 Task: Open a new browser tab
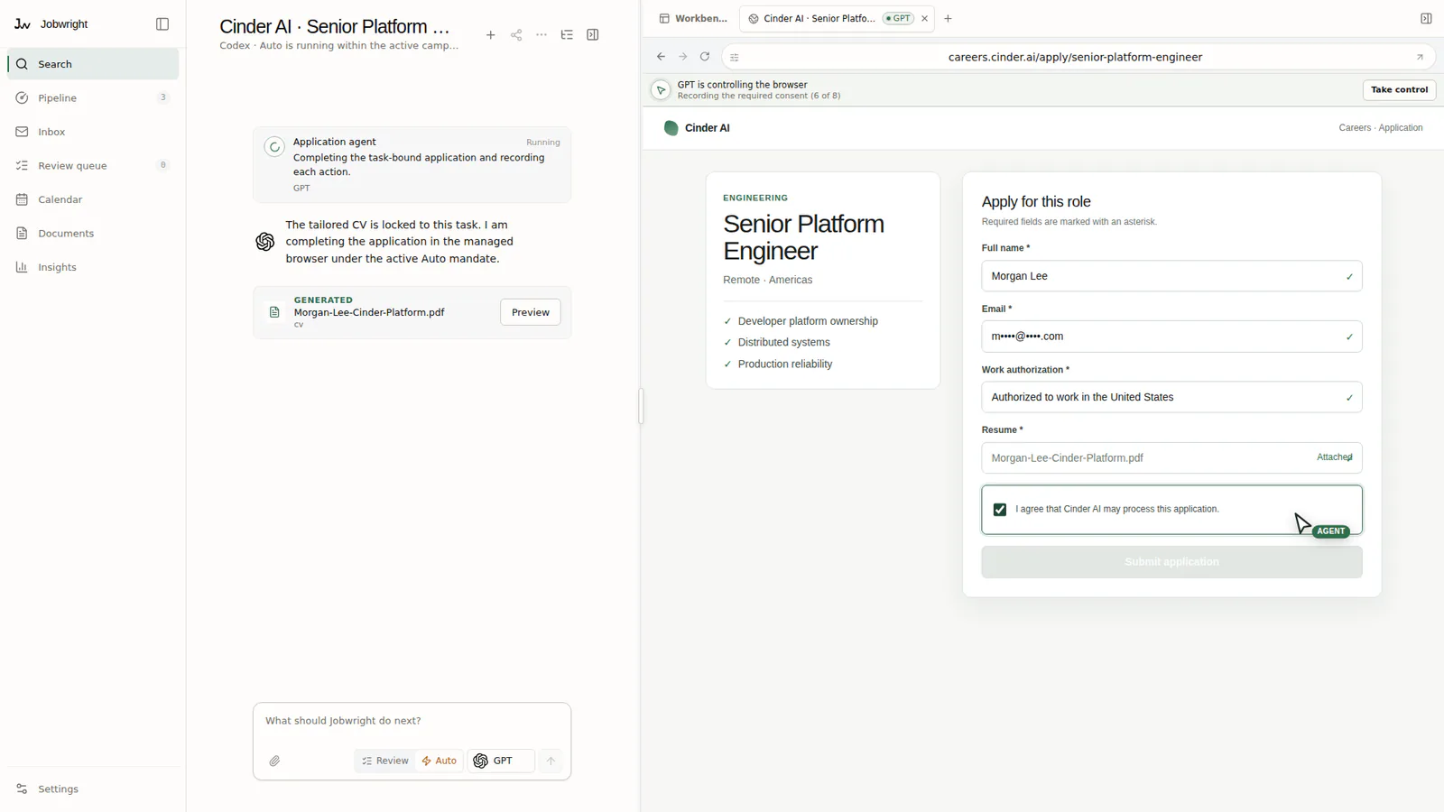[x=948, y=18]
